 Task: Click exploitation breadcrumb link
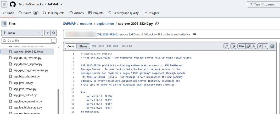coord(105,24)
